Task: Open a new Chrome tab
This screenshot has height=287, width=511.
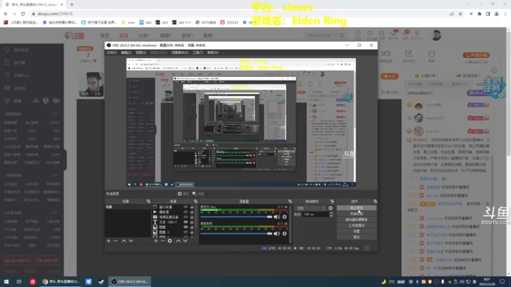Action: [x=72, y=4]
